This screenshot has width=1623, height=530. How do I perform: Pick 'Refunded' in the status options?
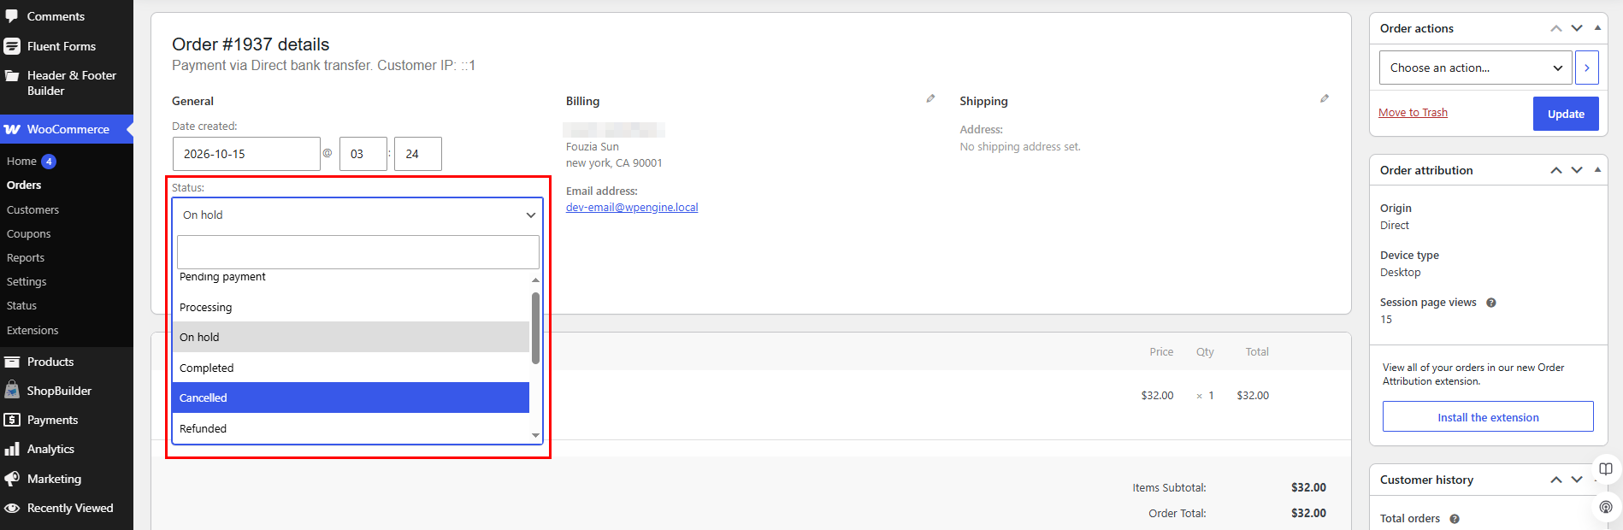tap(351, 428)
